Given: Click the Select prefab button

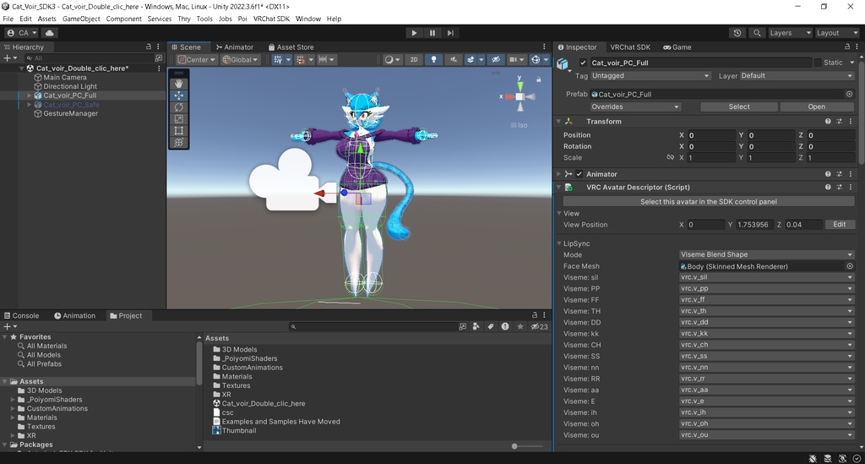Looking at the screenshot, I should (x=738, y=106).
